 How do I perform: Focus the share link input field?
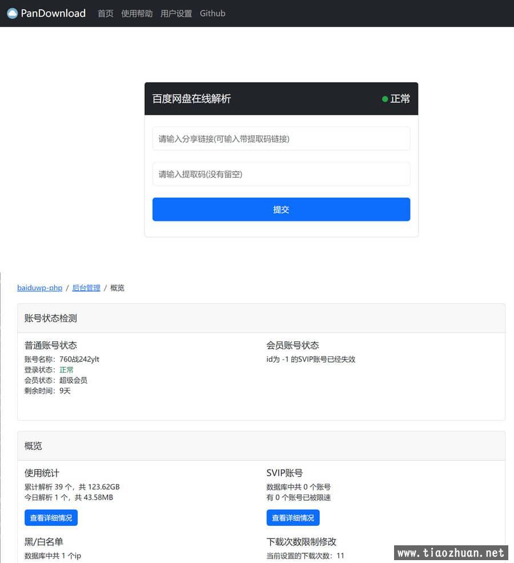(x=281, y=139)
